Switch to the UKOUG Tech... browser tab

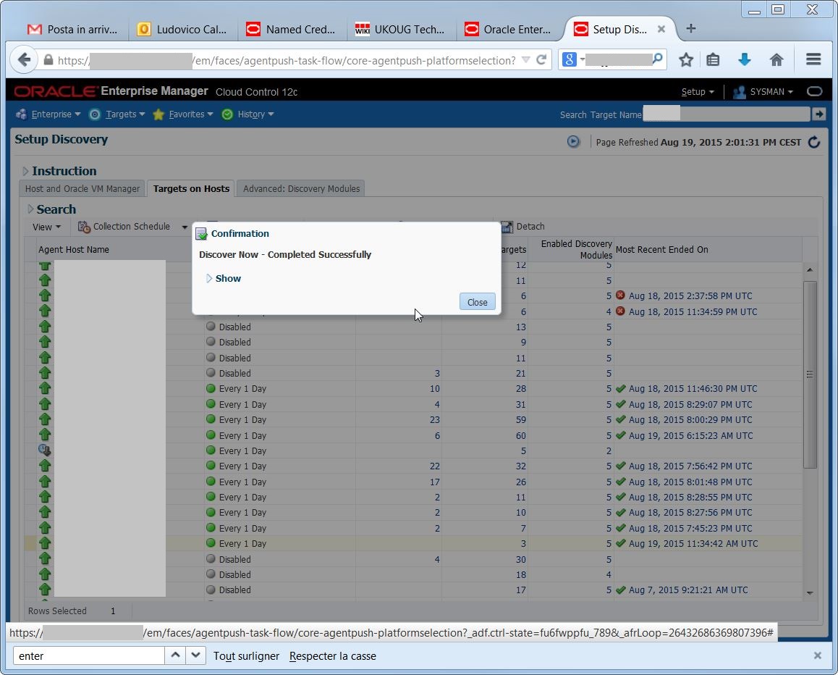400,30
